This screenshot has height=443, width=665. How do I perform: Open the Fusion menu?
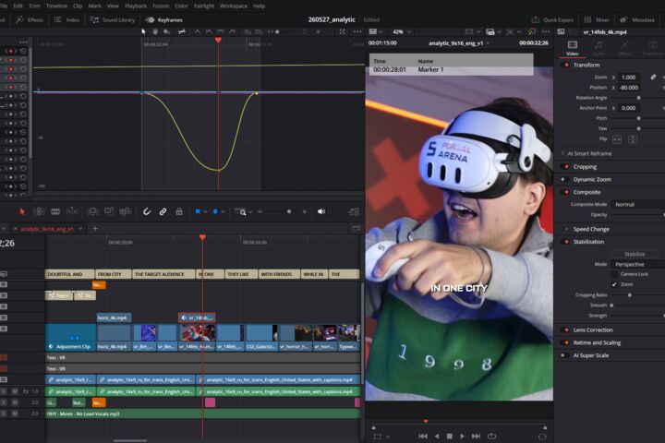click(x=161, y=6)
